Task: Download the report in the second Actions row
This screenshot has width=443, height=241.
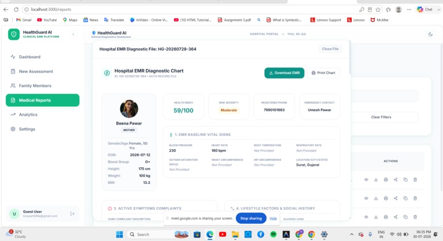Action: coord(376,198)
